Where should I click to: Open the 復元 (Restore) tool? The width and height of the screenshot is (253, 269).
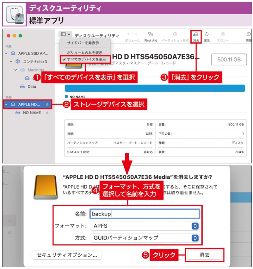point(207,34)
